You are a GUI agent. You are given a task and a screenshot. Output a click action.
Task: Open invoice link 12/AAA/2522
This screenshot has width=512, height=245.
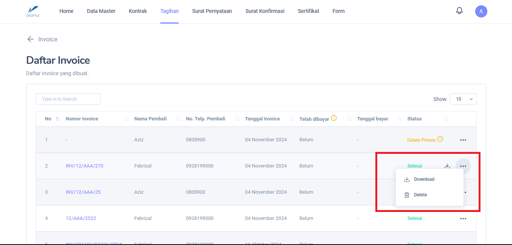click(81, 218)
